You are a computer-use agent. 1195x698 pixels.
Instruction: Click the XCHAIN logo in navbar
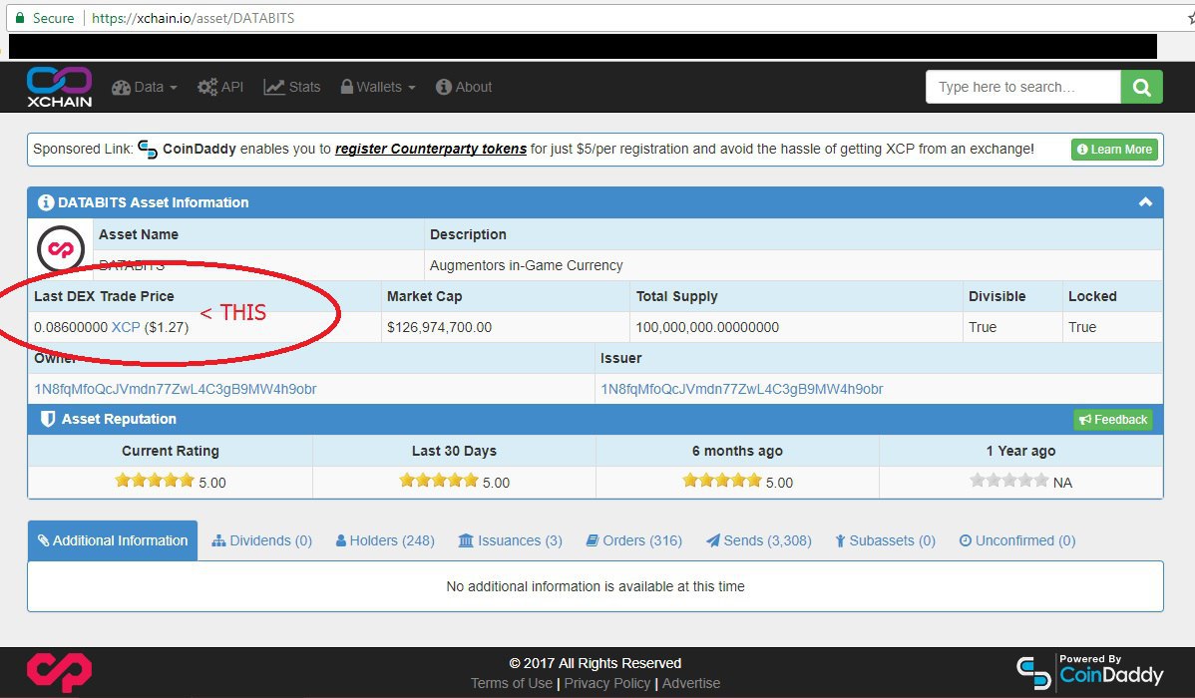60,87
